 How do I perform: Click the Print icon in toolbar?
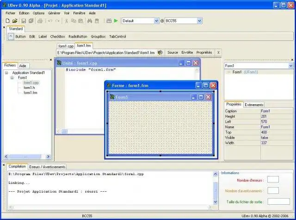tap(40, 21)
